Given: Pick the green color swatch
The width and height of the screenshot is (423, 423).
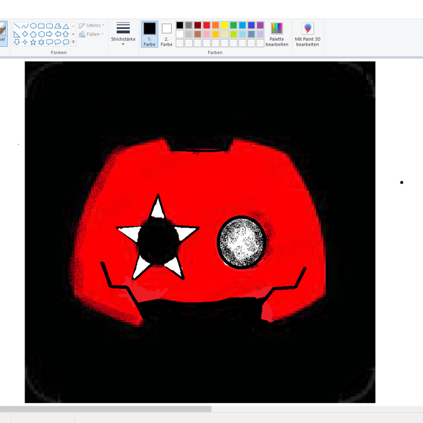Looking at the screenshot, I should [x=233, y=25].
